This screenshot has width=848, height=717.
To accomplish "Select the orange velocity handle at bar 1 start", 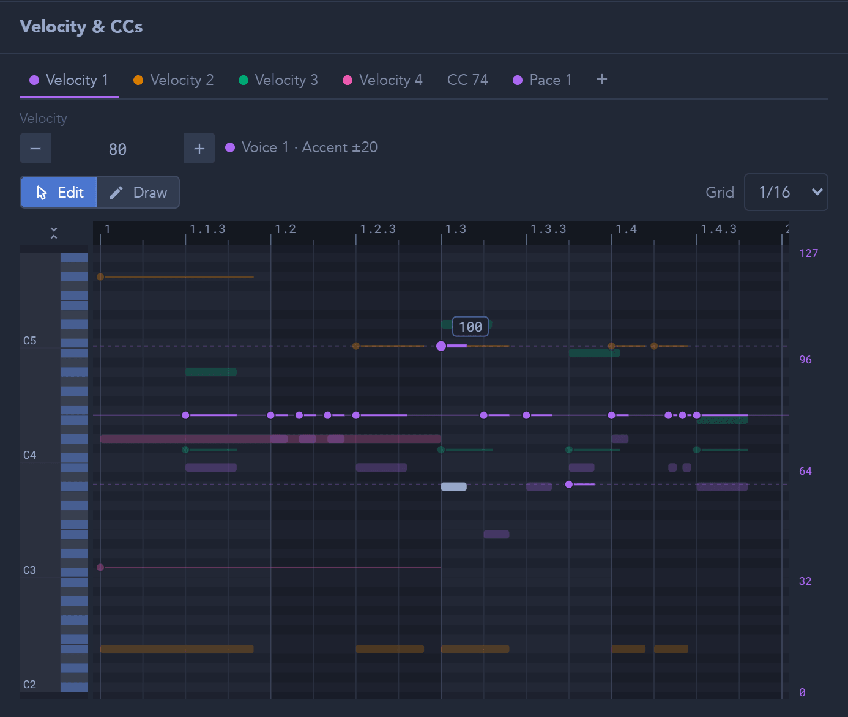I will point(100,277).
